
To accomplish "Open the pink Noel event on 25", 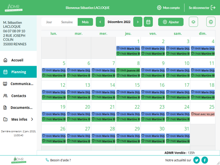I will point(203,114).
